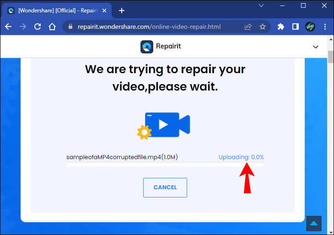
Task: Click the video camera repair illustration
Action: (163, 126)
